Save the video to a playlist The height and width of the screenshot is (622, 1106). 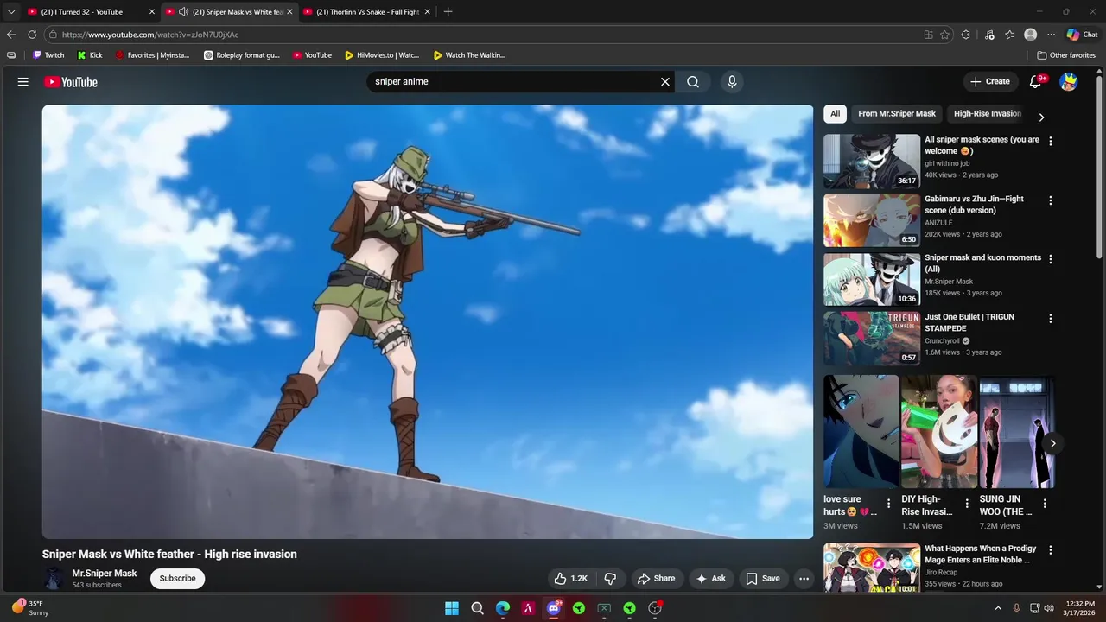(x=763, y=578)
